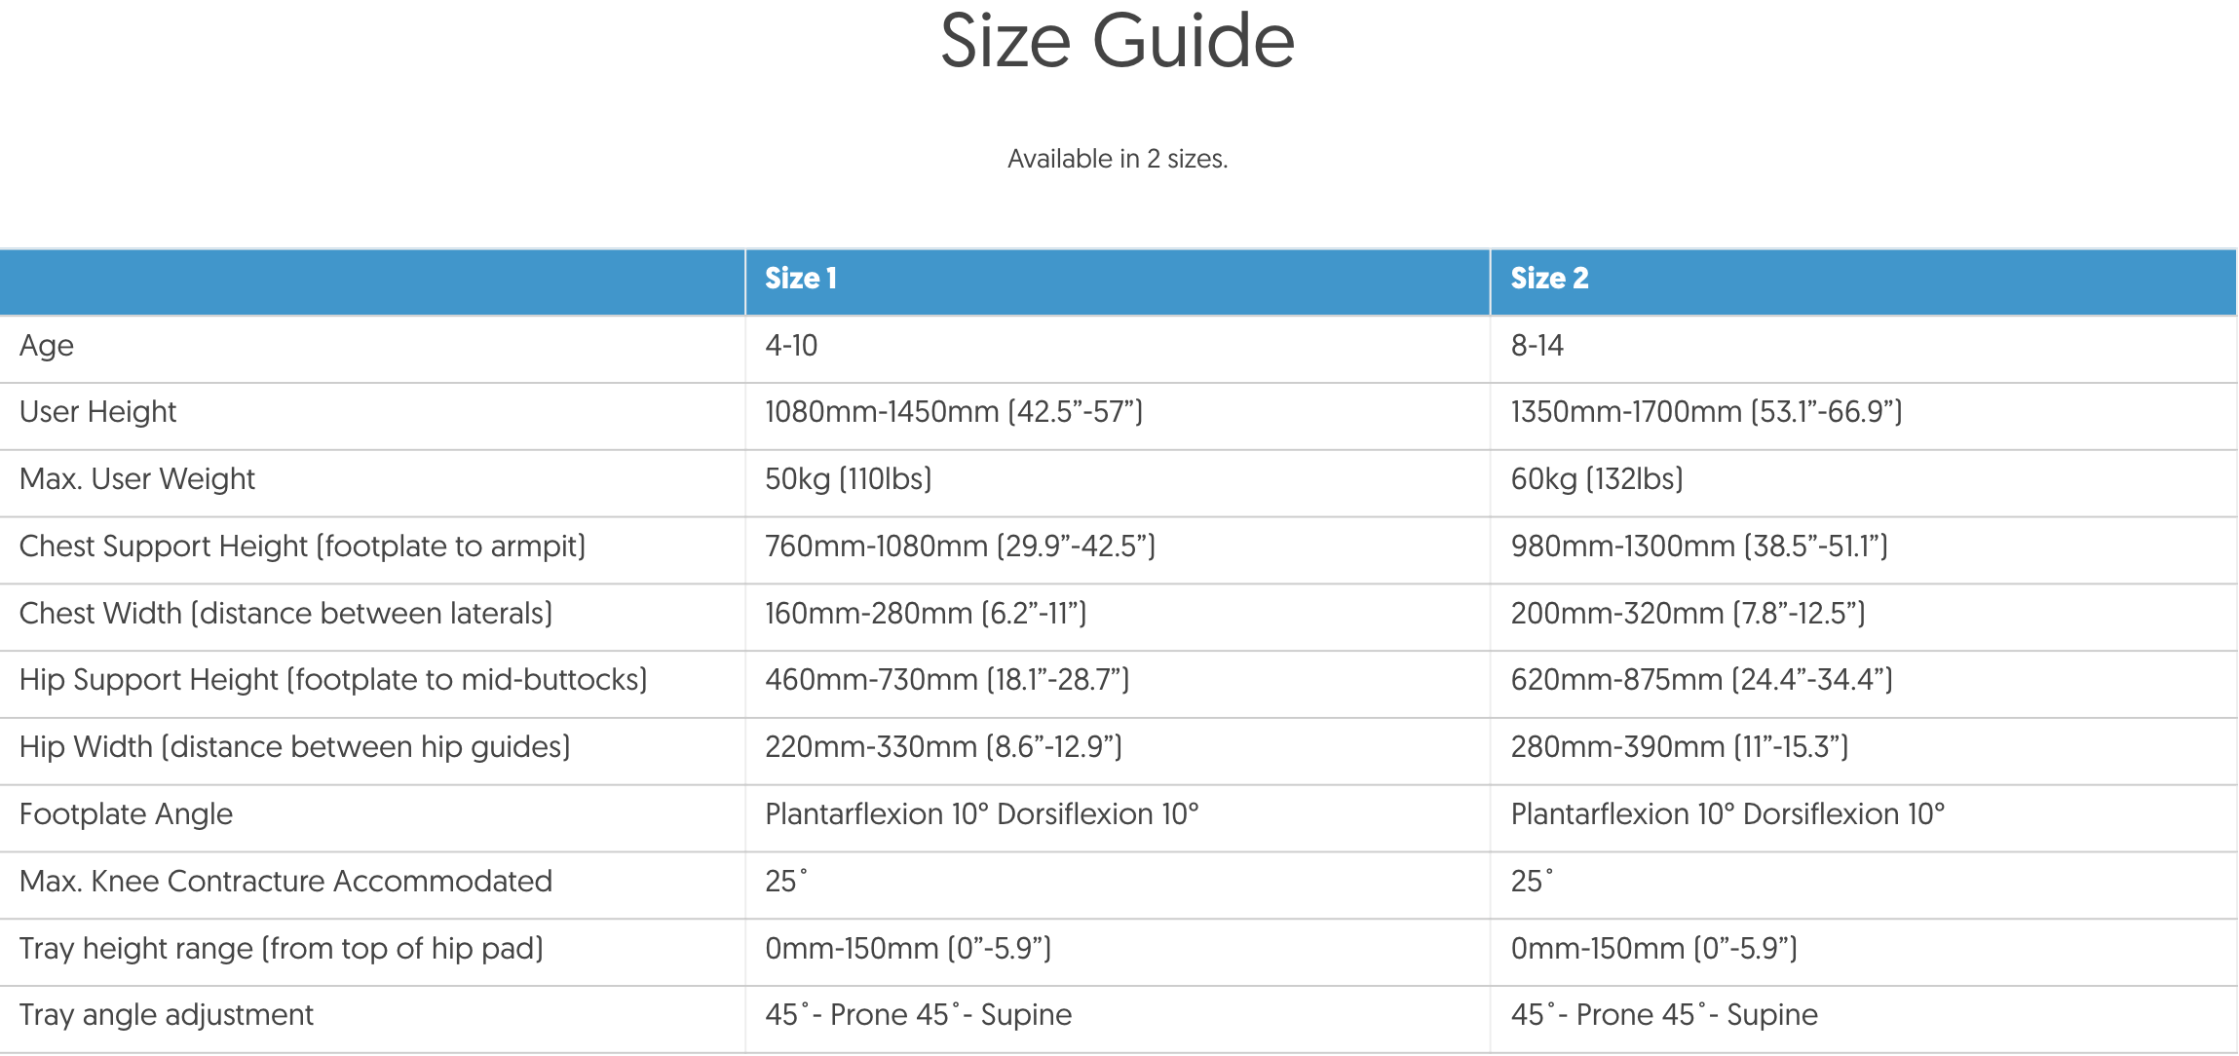Click the 60kg (132lbs) weight cell
Viewport: 2239px width, 1056px height.
[x=1597, y=479]
